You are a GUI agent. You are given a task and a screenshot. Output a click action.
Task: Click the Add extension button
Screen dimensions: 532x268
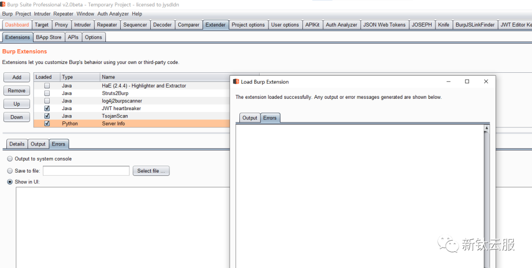coord(17,77)
